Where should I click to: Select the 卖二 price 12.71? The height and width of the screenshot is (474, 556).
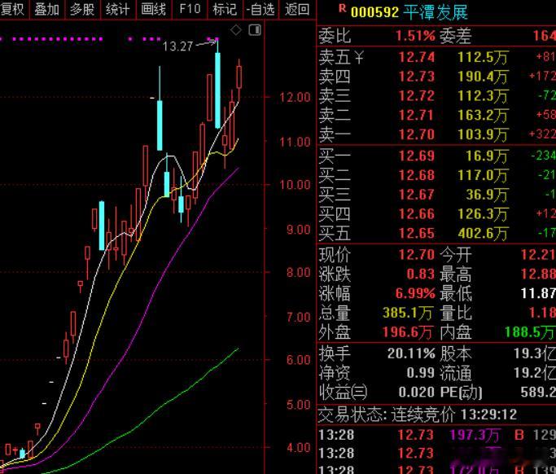point(417,115)
